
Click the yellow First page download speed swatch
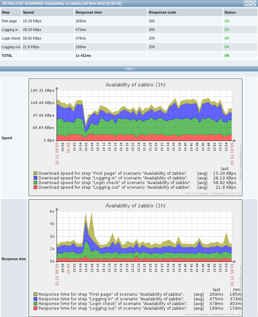(35, 173)
